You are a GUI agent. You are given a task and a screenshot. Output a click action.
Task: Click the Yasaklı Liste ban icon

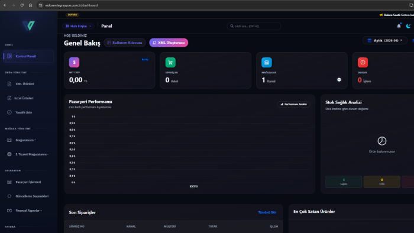coord(9,112)
